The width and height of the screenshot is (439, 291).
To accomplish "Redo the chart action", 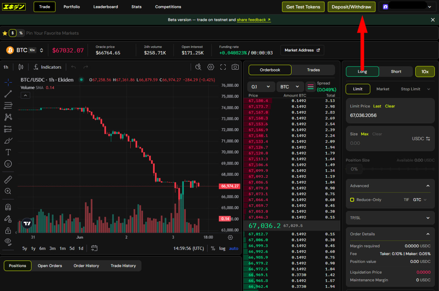I will tap(86, 67).
